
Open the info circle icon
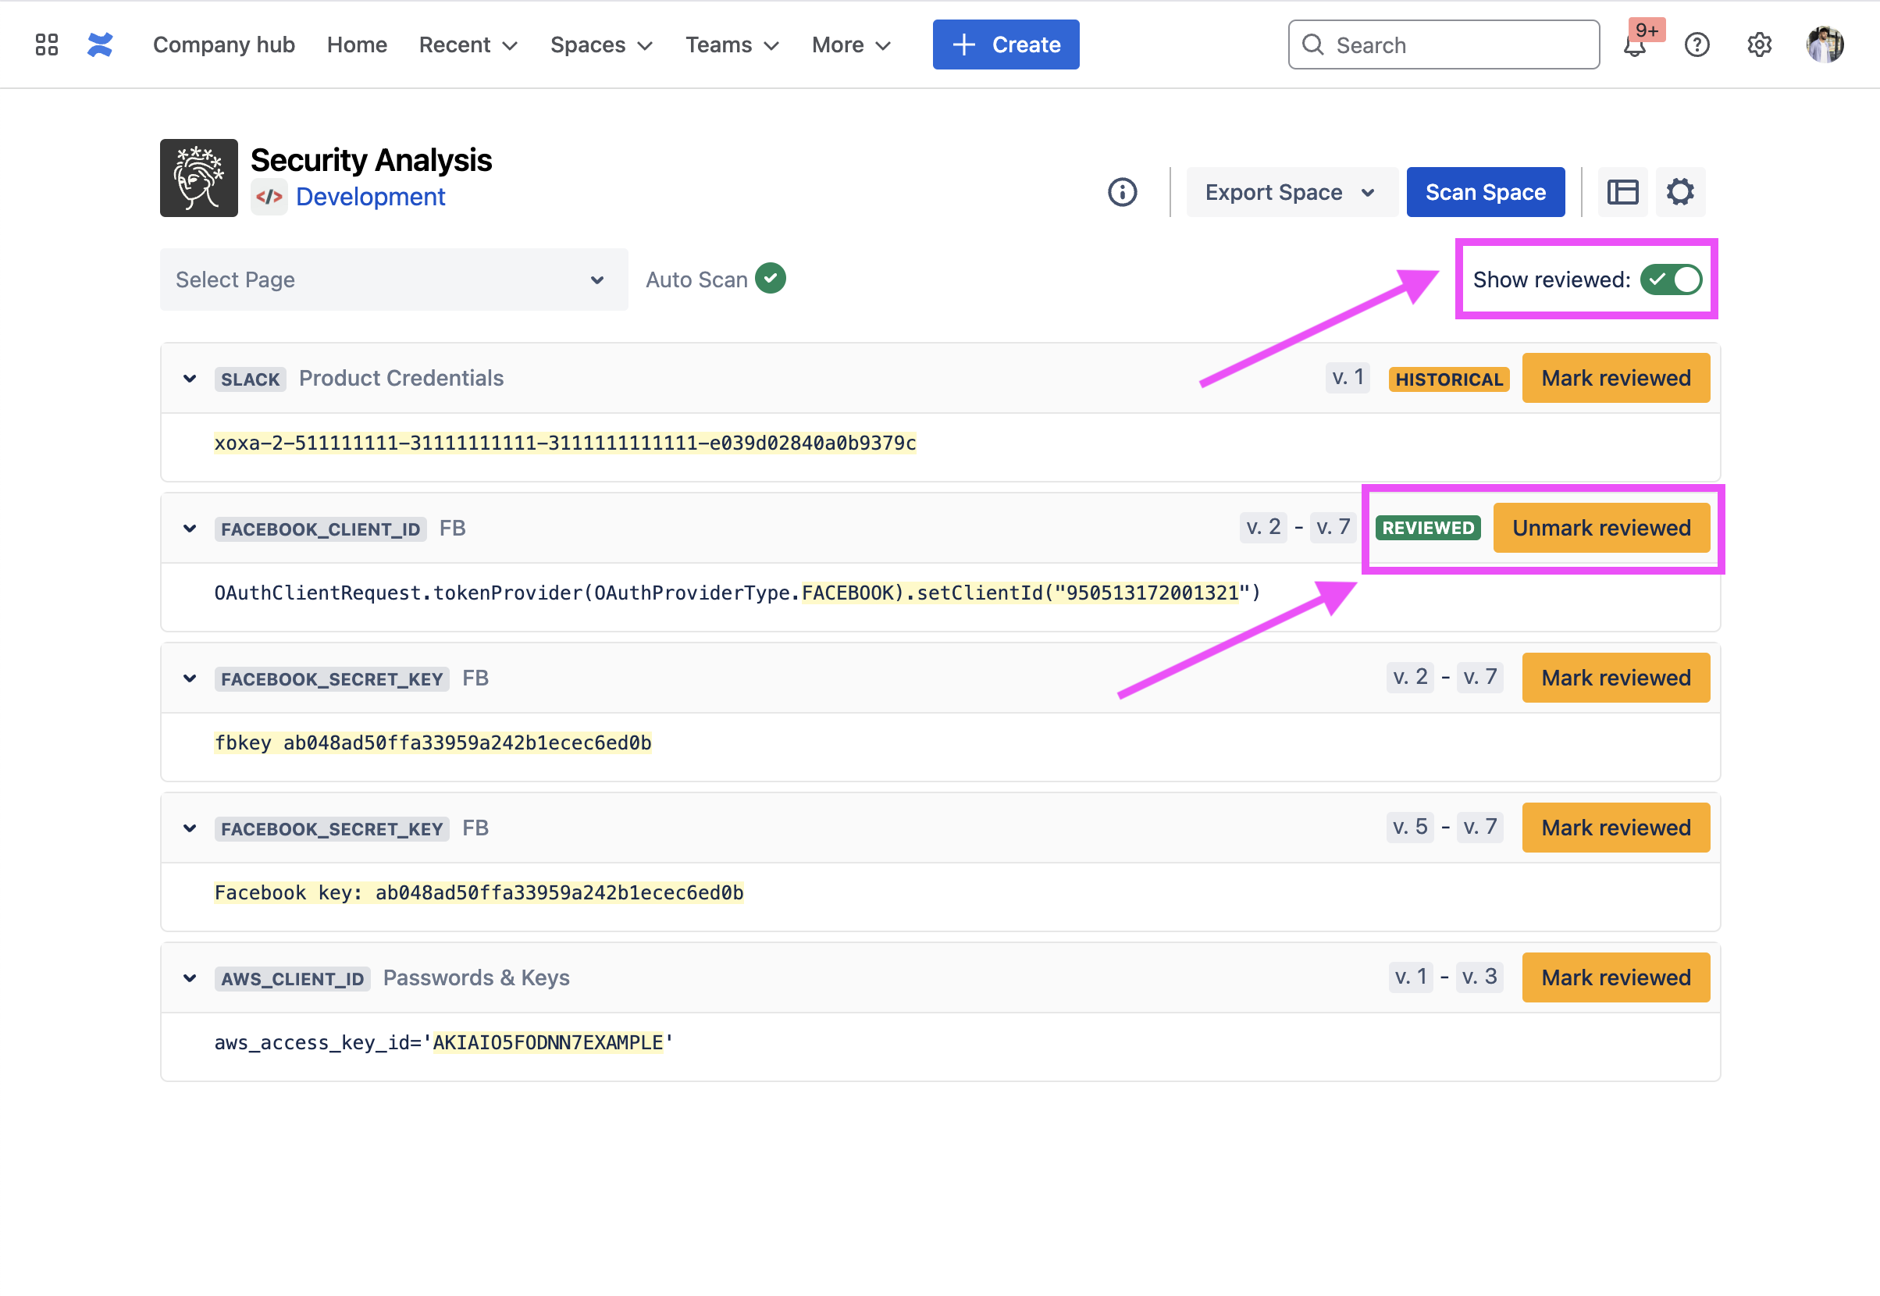point(1123,193)
